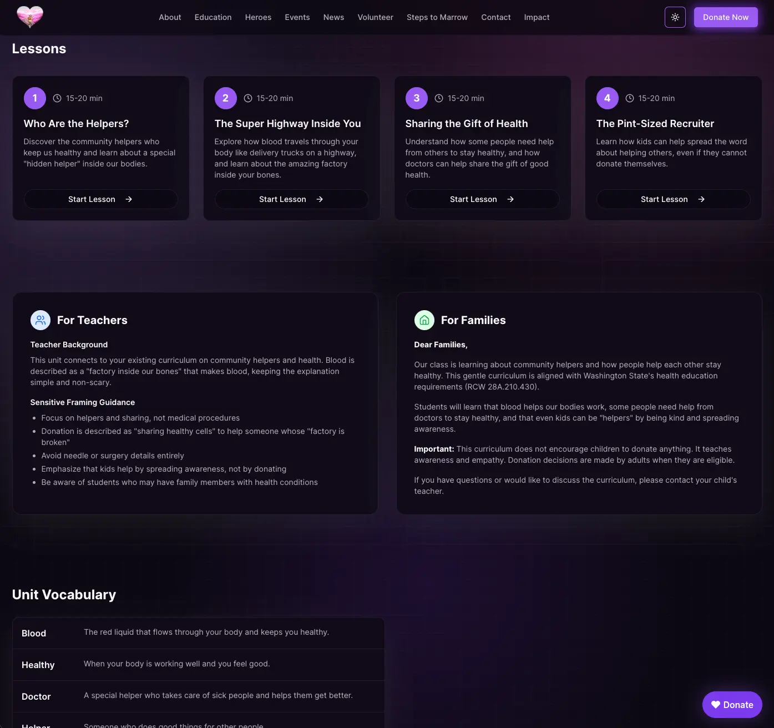Open the About menu item
Screen dimensions: 774x728
[170, 17]
